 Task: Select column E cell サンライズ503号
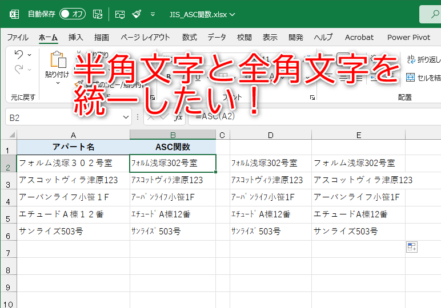(359, 232)
